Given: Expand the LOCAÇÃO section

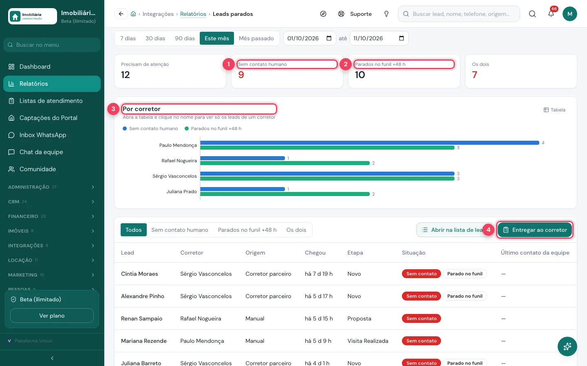Looking at the screenshot, I should point(52,260).
